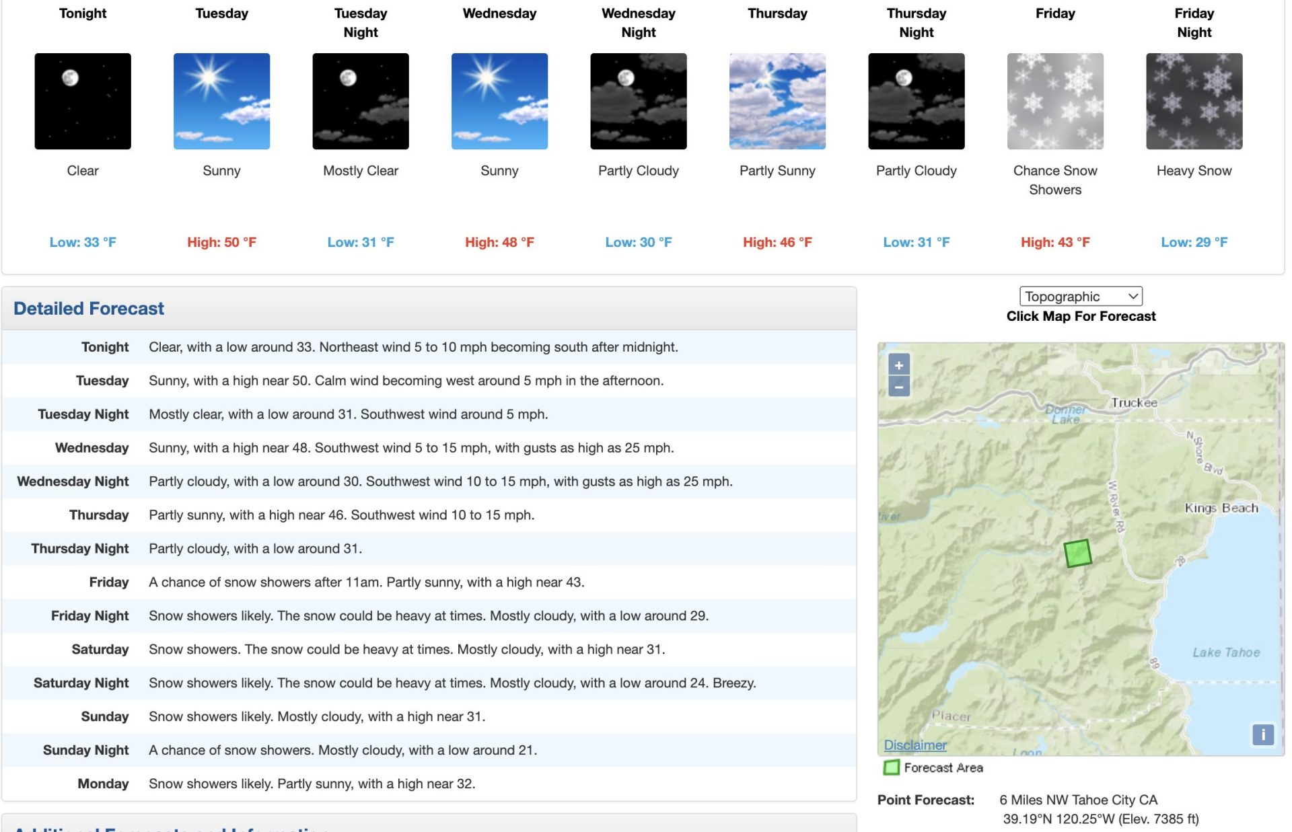
Task: Select the 'Low: 29 °F' temperature text
Action: pyautogui.click(x=1194, y=242)
